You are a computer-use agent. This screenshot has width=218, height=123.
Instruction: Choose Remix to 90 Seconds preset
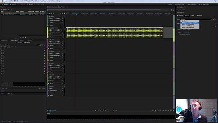click(190, 27)
